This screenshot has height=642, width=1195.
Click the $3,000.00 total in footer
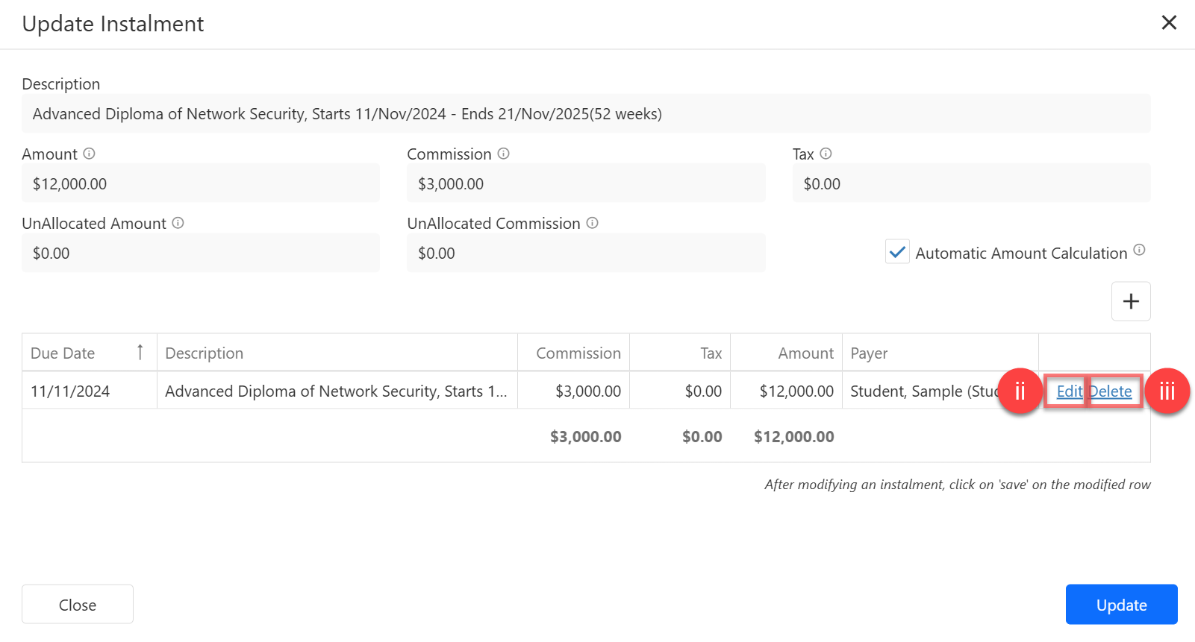click(585, 436)
